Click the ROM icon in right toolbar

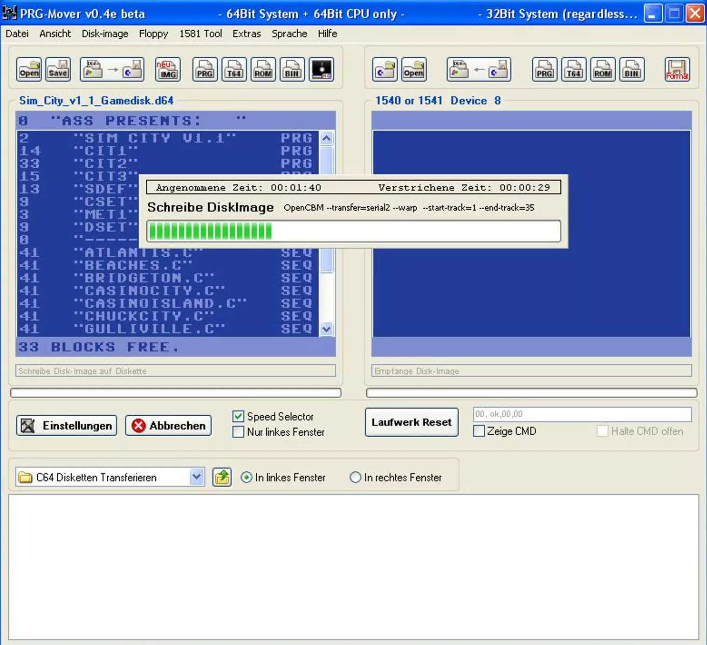coord(603,70)
